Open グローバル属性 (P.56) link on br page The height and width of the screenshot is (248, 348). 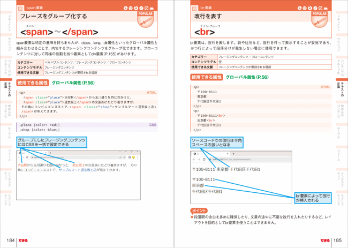click(x=247, y=78)
